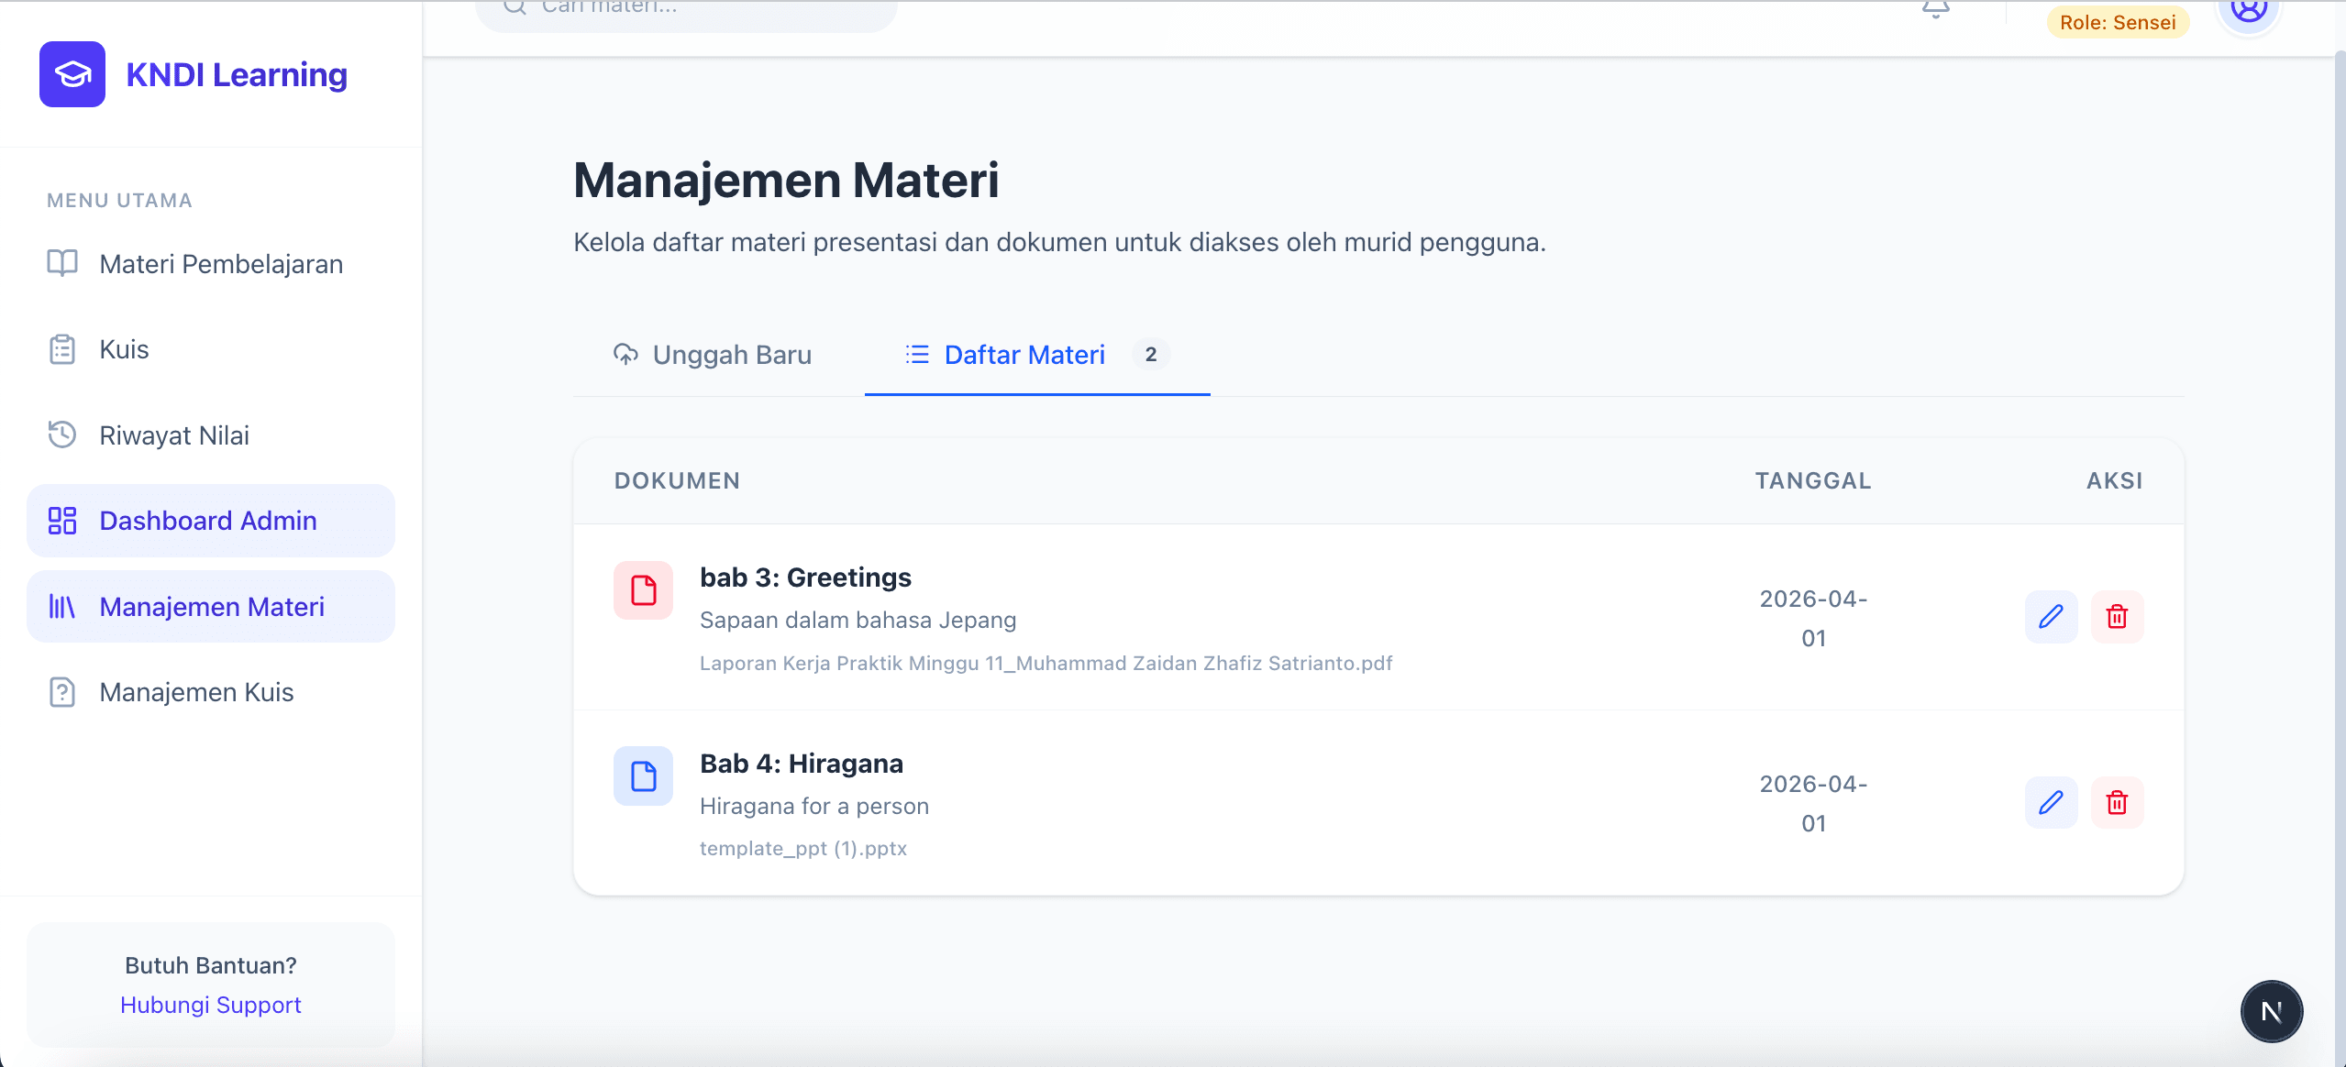Open the KNDI Learning home title

237,75
